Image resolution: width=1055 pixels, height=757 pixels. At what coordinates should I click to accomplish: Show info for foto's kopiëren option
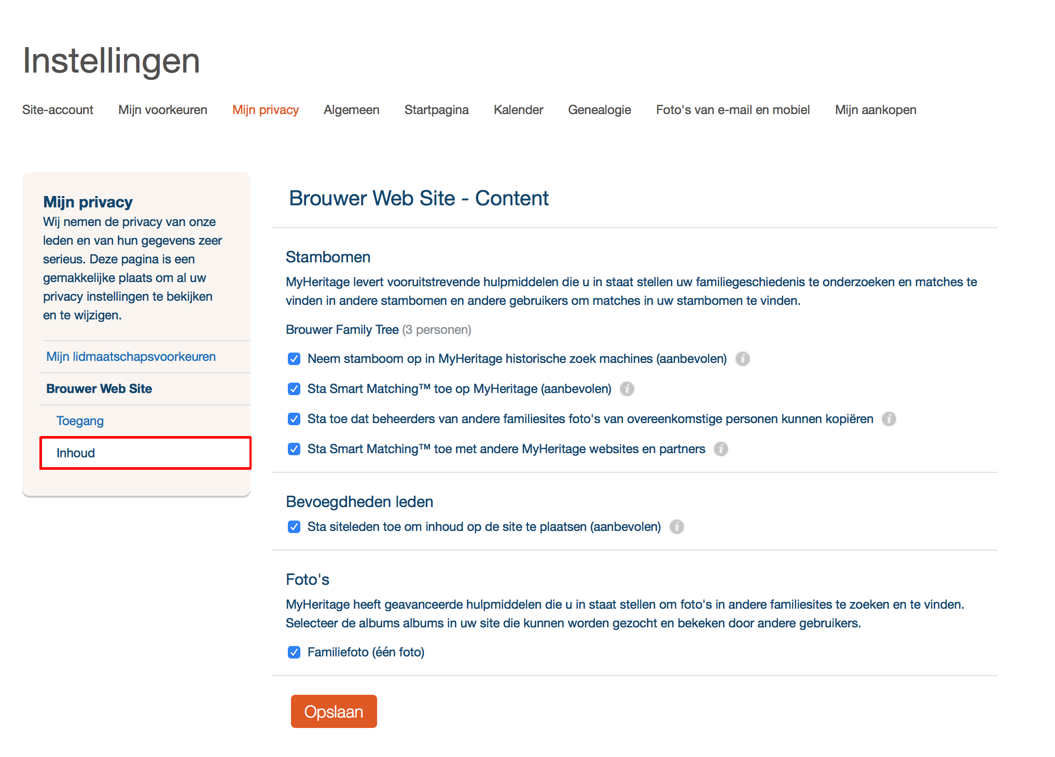889,419
